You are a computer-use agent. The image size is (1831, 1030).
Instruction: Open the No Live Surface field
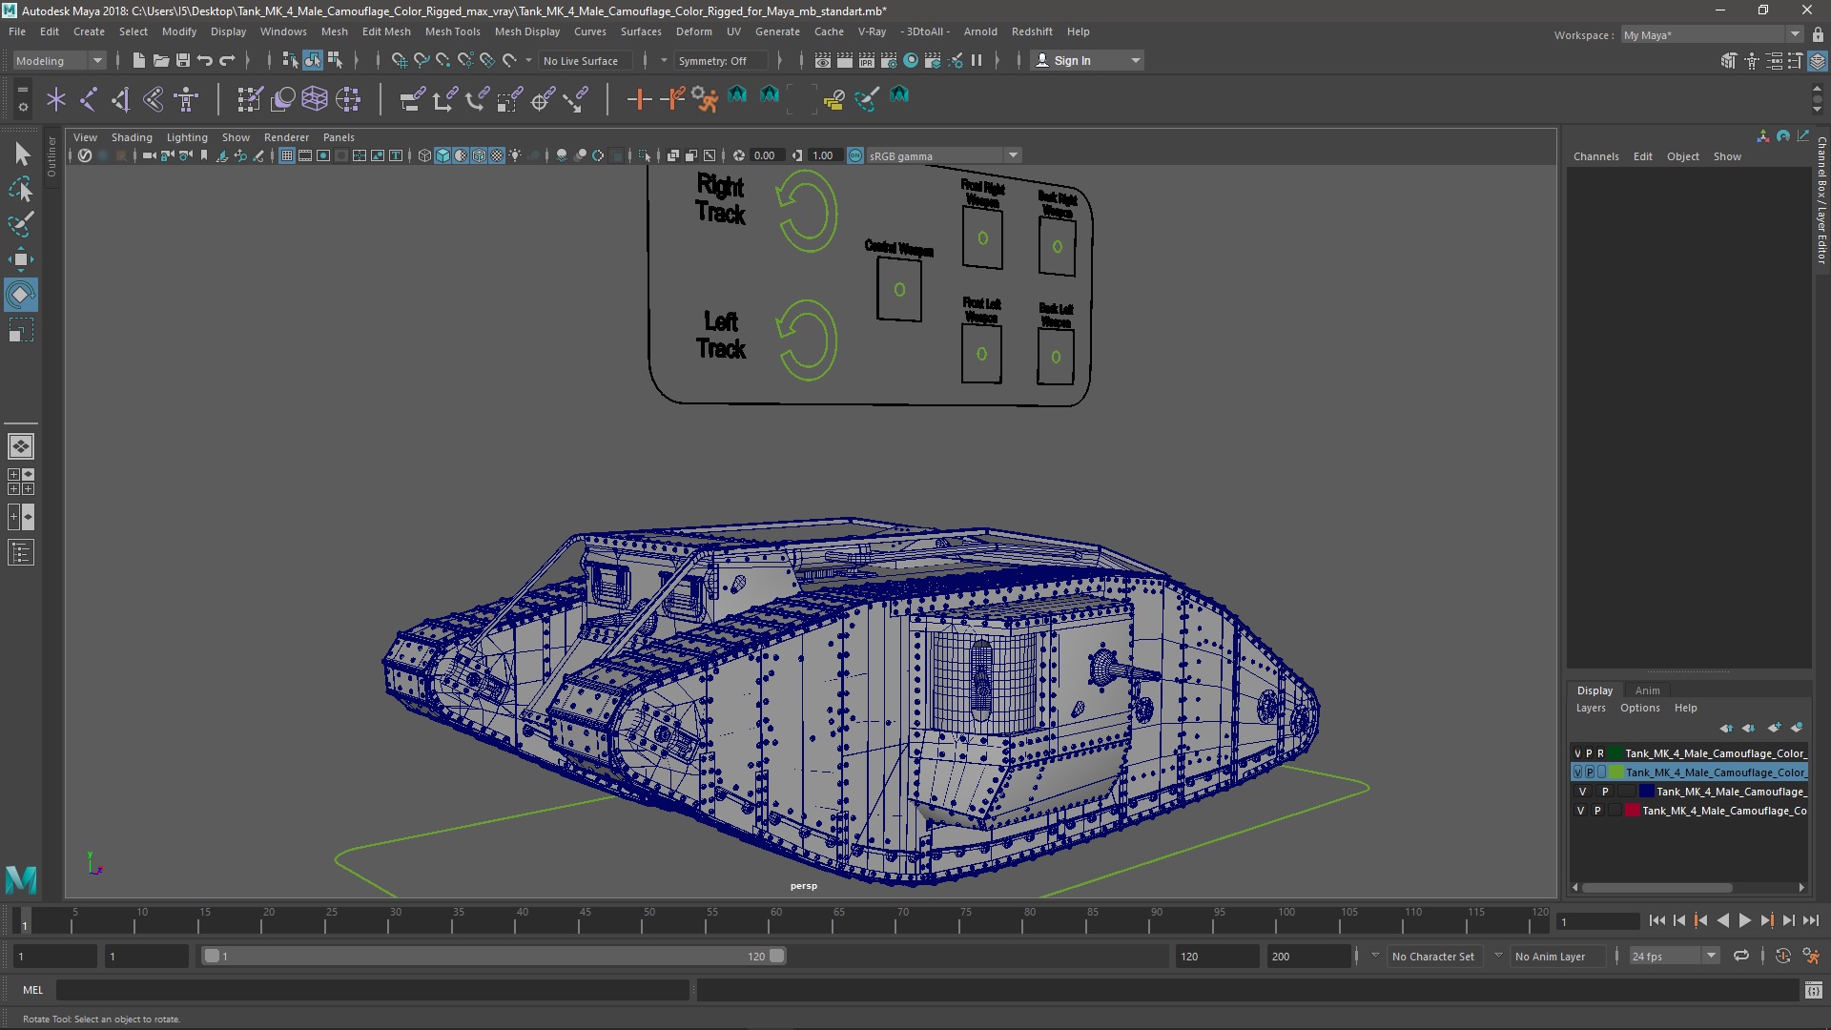coord(585,60)
